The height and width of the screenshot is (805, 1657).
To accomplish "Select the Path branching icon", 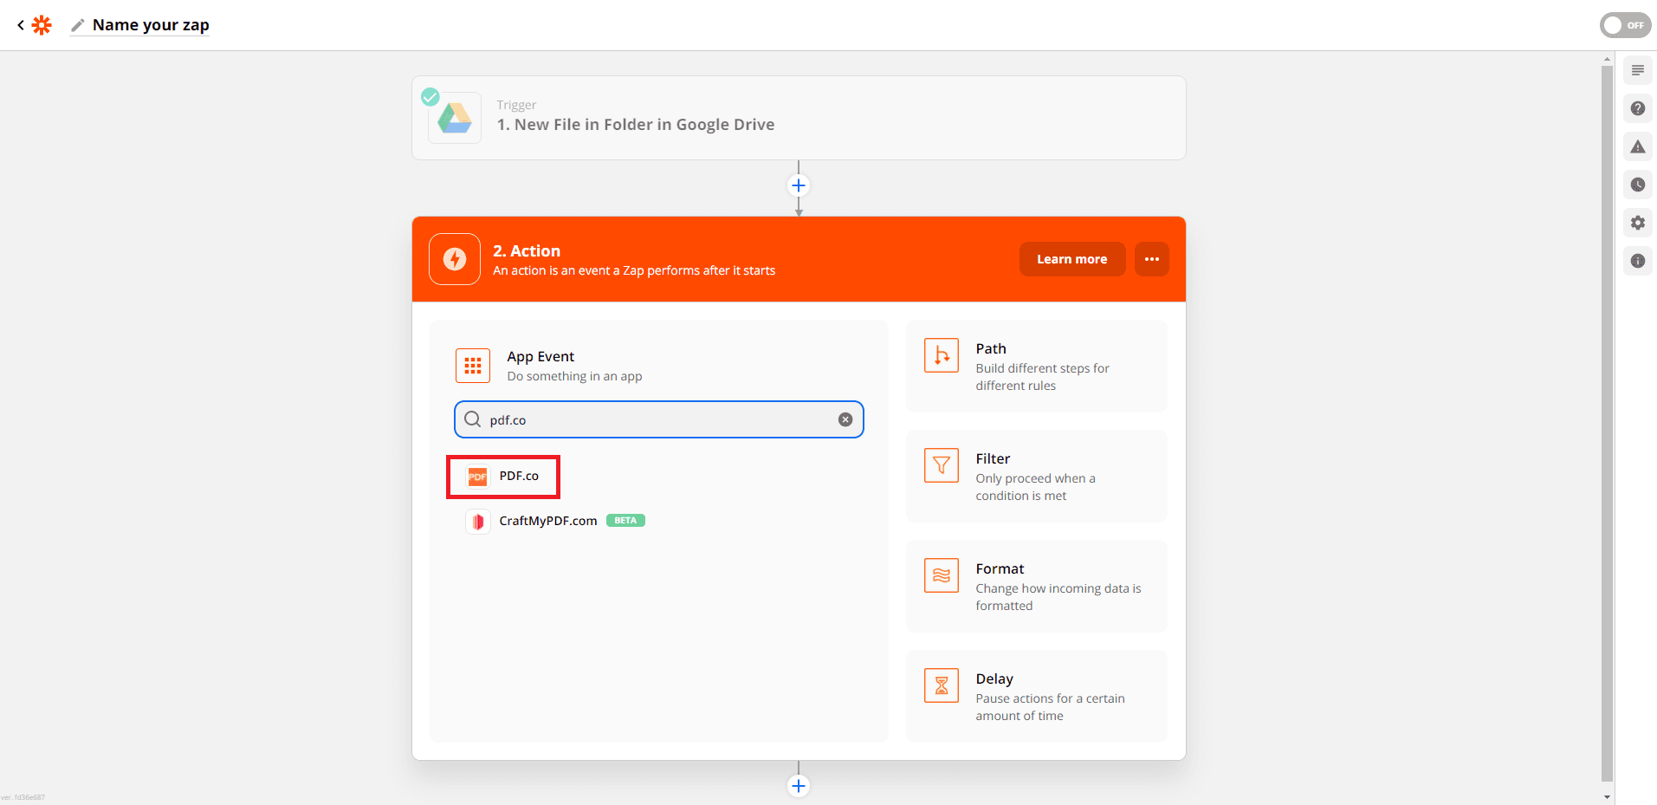I will [x=942, y=355].
